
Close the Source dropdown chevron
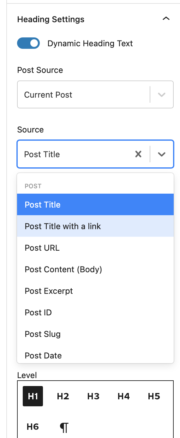162,154
